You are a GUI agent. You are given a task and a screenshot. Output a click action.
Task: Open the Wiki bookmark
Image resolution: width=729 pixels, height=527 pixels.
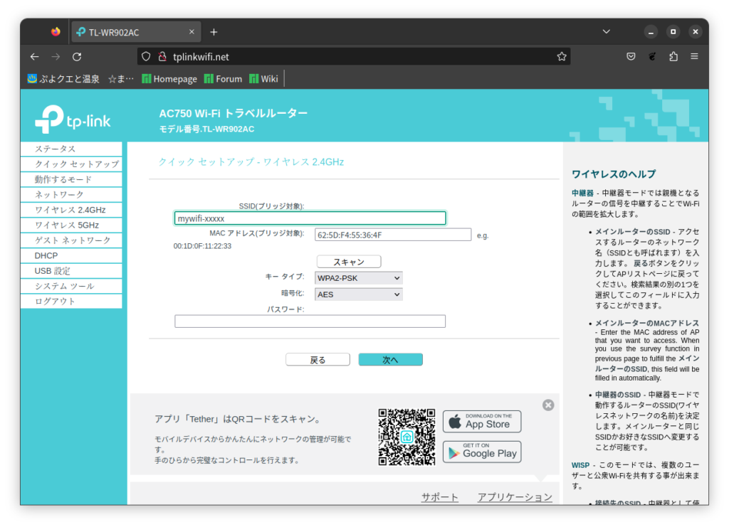pyautogui.click(x=263, y=79)
